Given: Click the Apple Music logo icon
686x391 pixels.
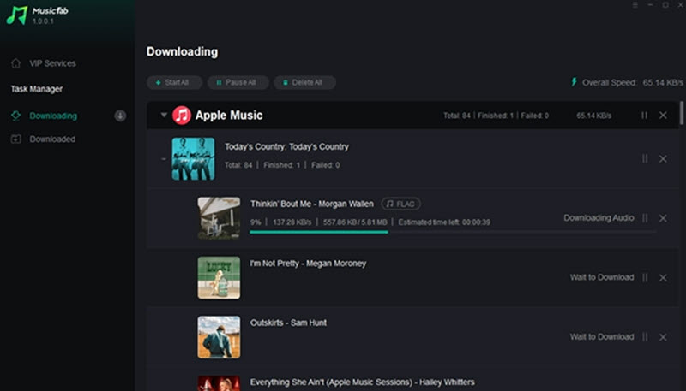Looking at the screenshot, I should click(182, 116).
